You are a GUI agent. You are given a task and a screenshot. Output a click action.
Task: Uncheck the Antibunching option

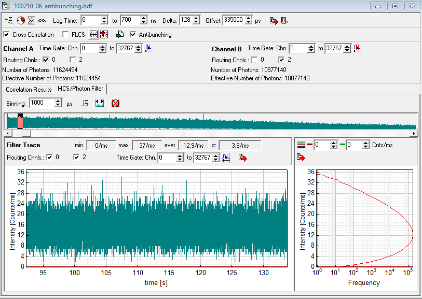[x=133, y=35]
